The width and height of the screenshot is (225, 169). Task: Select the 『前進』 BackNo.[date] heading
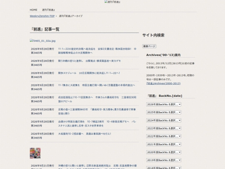[165, 96]
